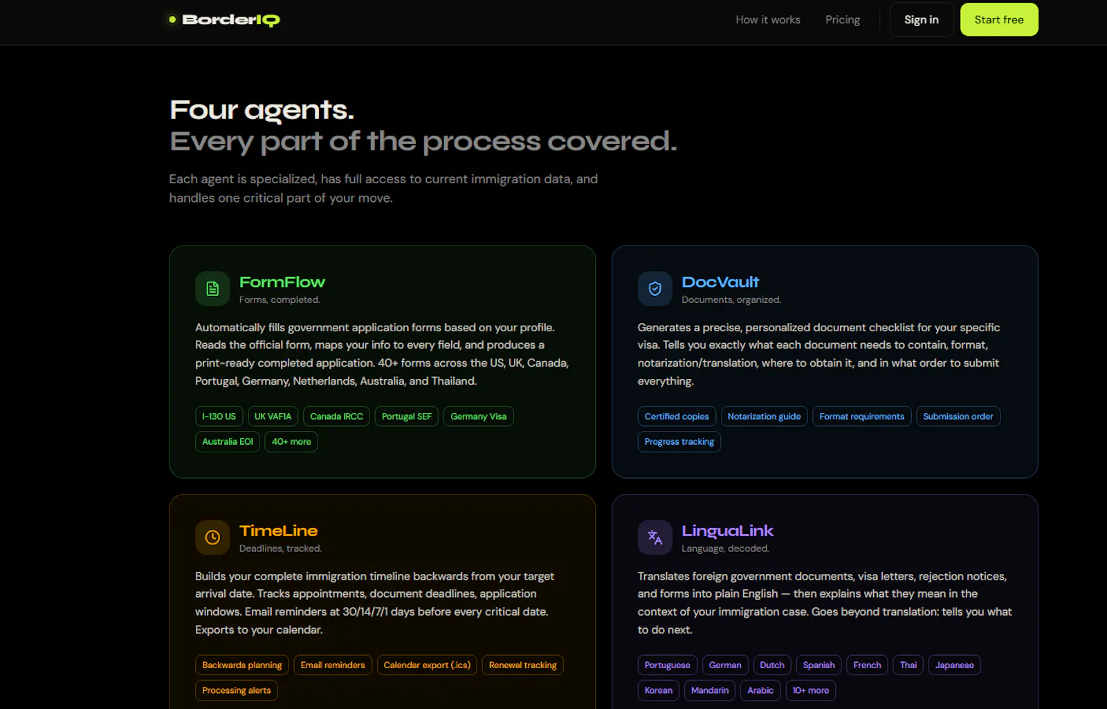Click the FormFlow document icon
The width and height of the screenshot is (1107, 709).
212,288
